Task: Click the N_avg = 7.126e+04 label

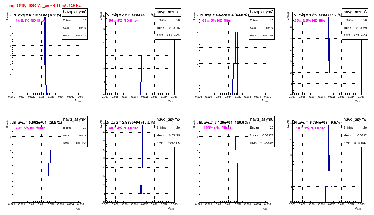Action: point(224,122)
